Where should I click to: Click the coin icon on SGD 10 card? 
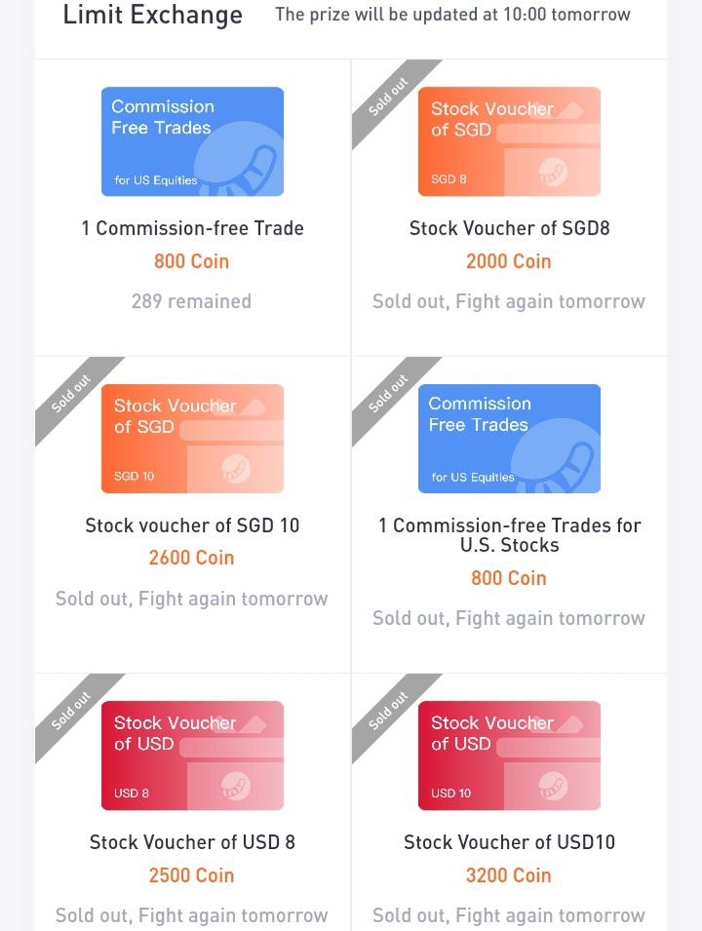pos(236,469)
